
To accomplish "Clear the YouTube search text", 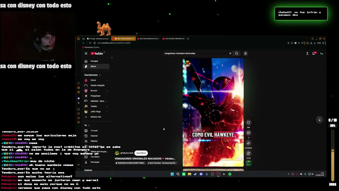I will coord(230,53).
